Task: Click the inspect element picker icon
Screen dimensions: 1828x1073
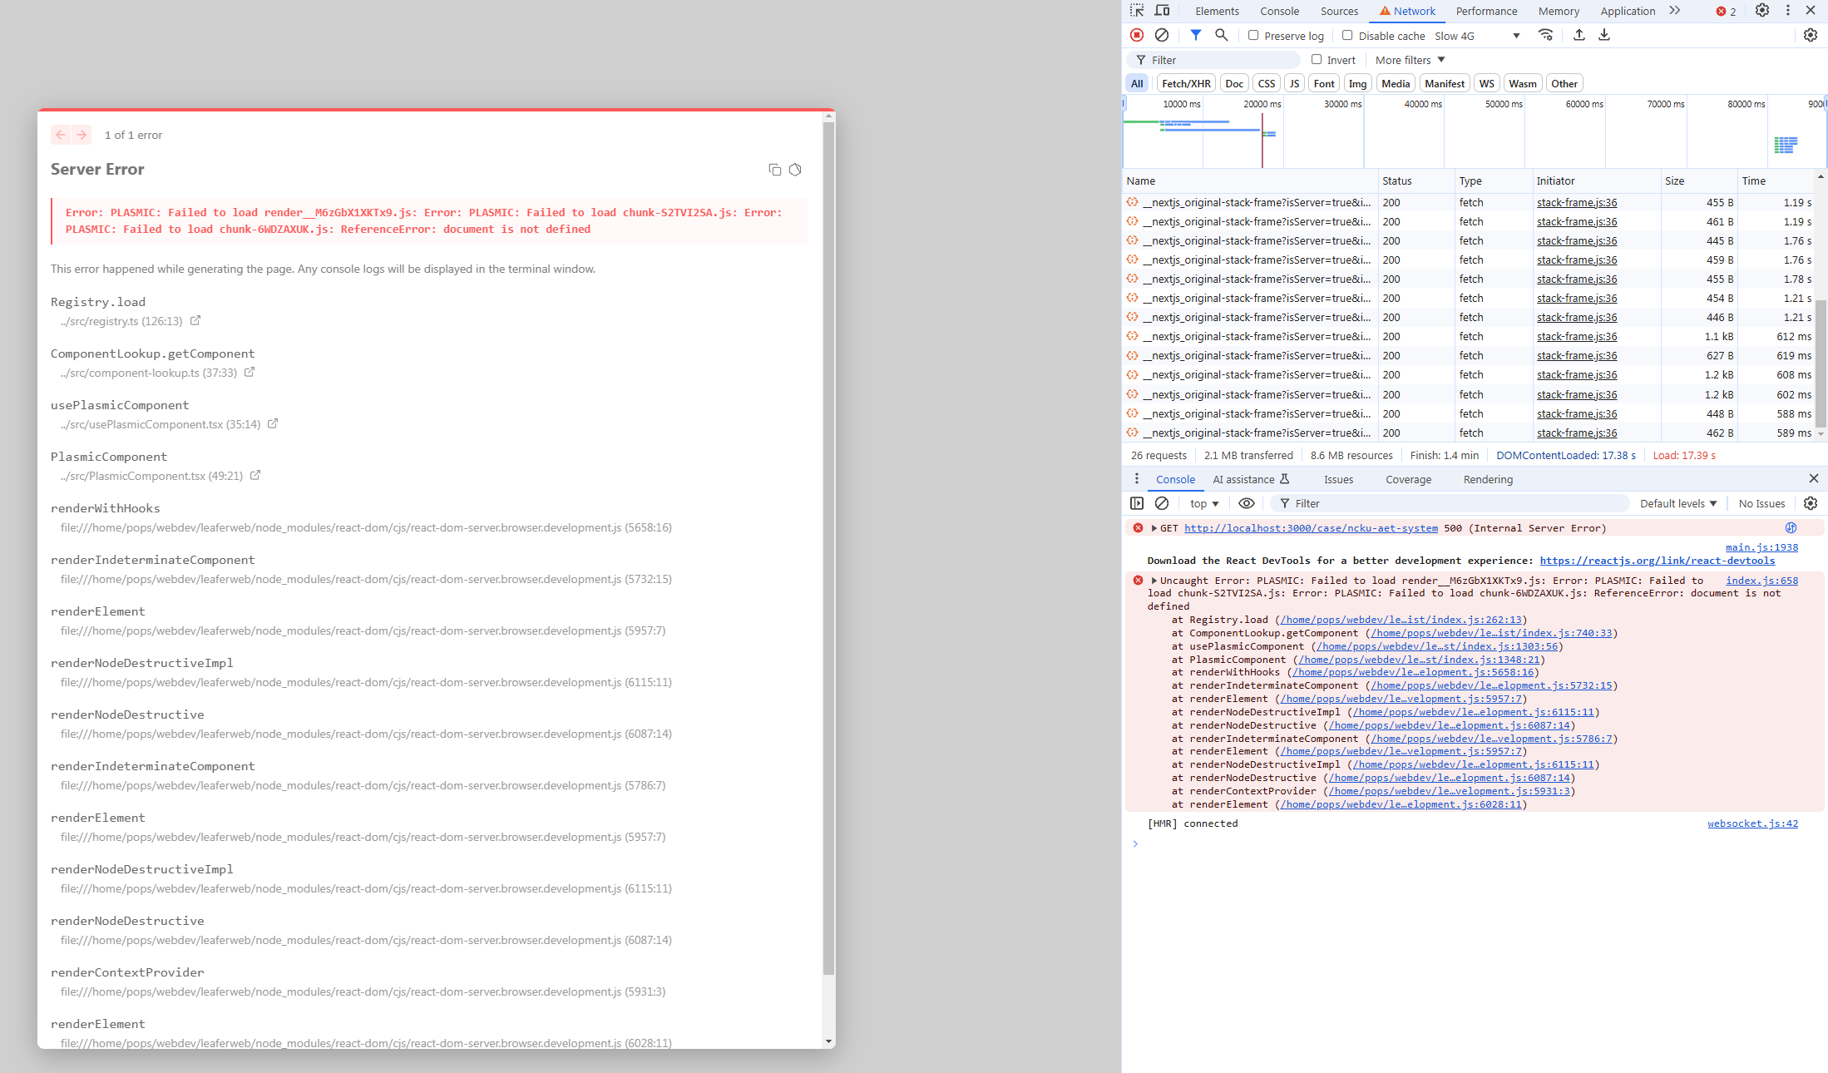Action: 1137,11
